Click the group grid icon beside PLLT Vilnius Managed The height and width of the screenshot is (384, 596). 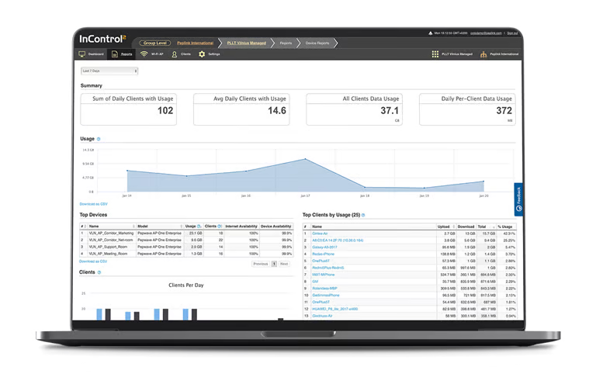(435, 54)
